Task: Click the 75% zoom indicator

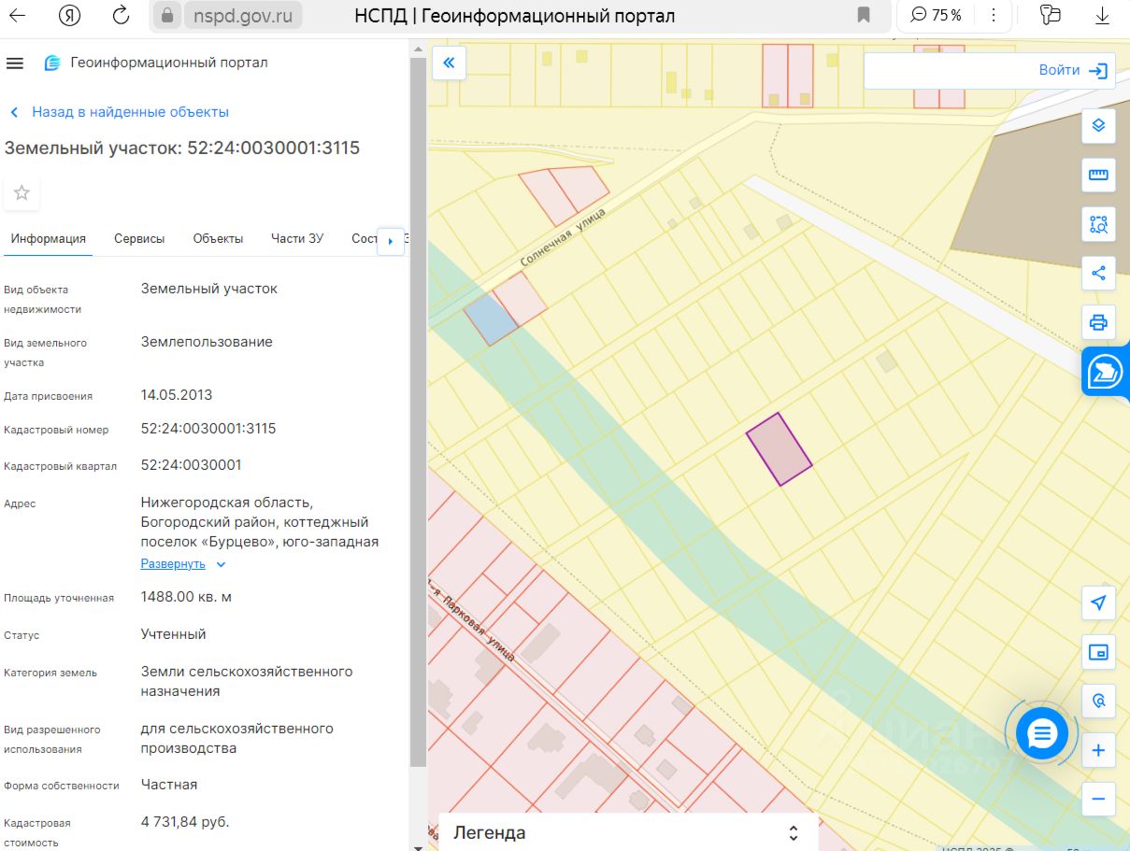Action: pyautogui.click(x=936, y=15)
